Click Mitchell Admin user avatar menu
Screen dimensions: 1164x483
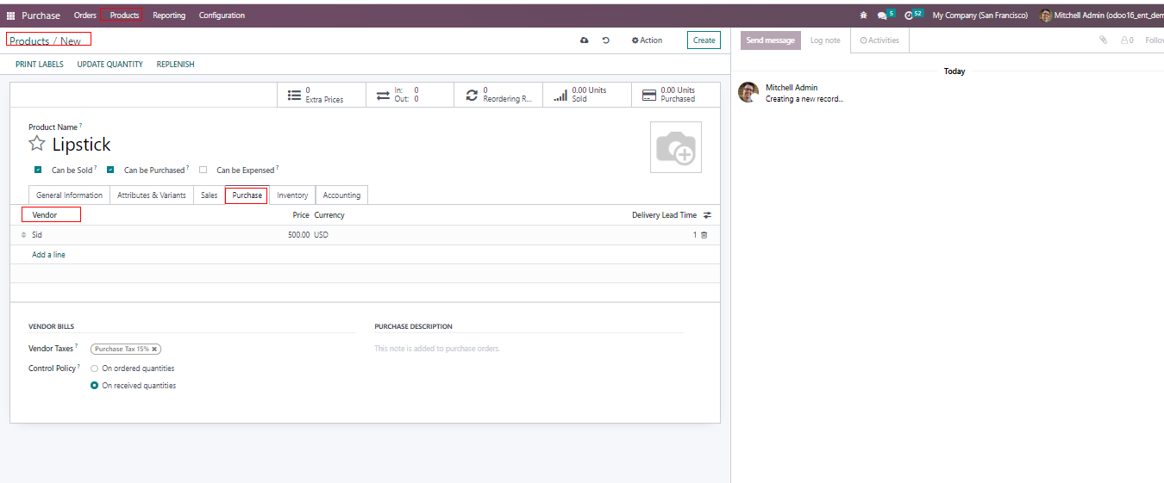1101,15
